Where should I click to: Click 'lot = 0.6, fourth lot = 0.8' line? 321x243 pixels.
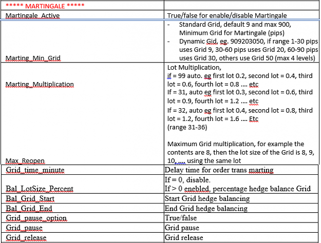(x=213, y=85)
